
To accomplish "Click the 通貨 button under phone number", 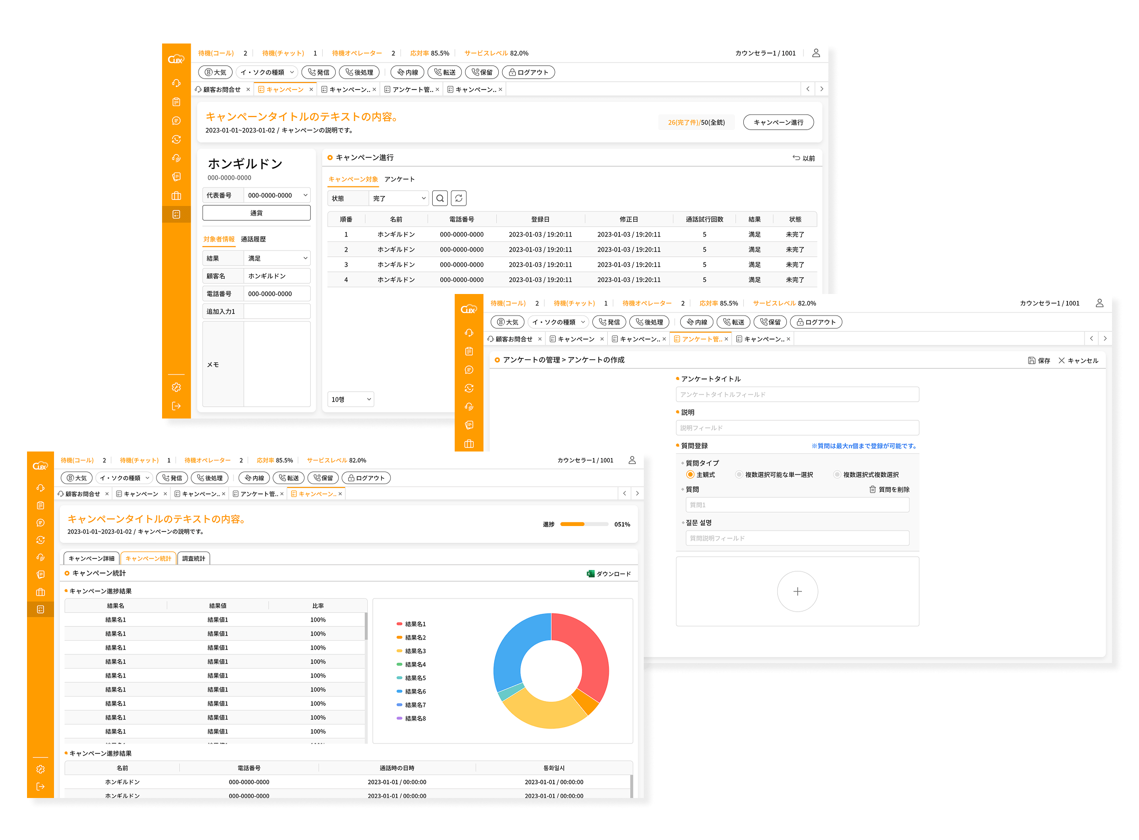I will tap(256, 213).
